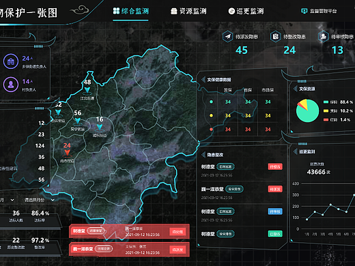Click the green 34 under 国保 column

(228, 102)
